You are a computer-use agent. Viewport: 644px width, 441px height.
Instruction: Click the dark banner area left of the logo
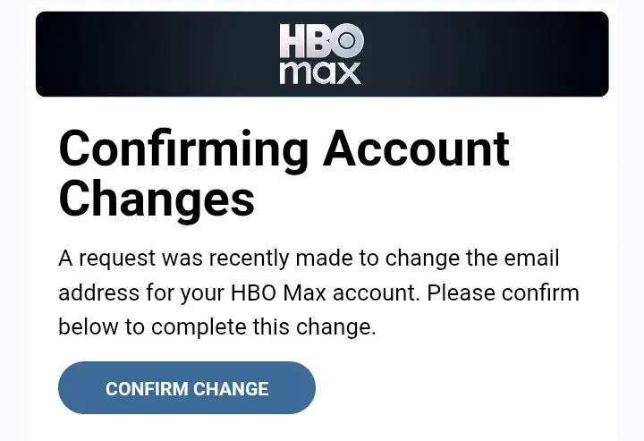pos(156,54)
